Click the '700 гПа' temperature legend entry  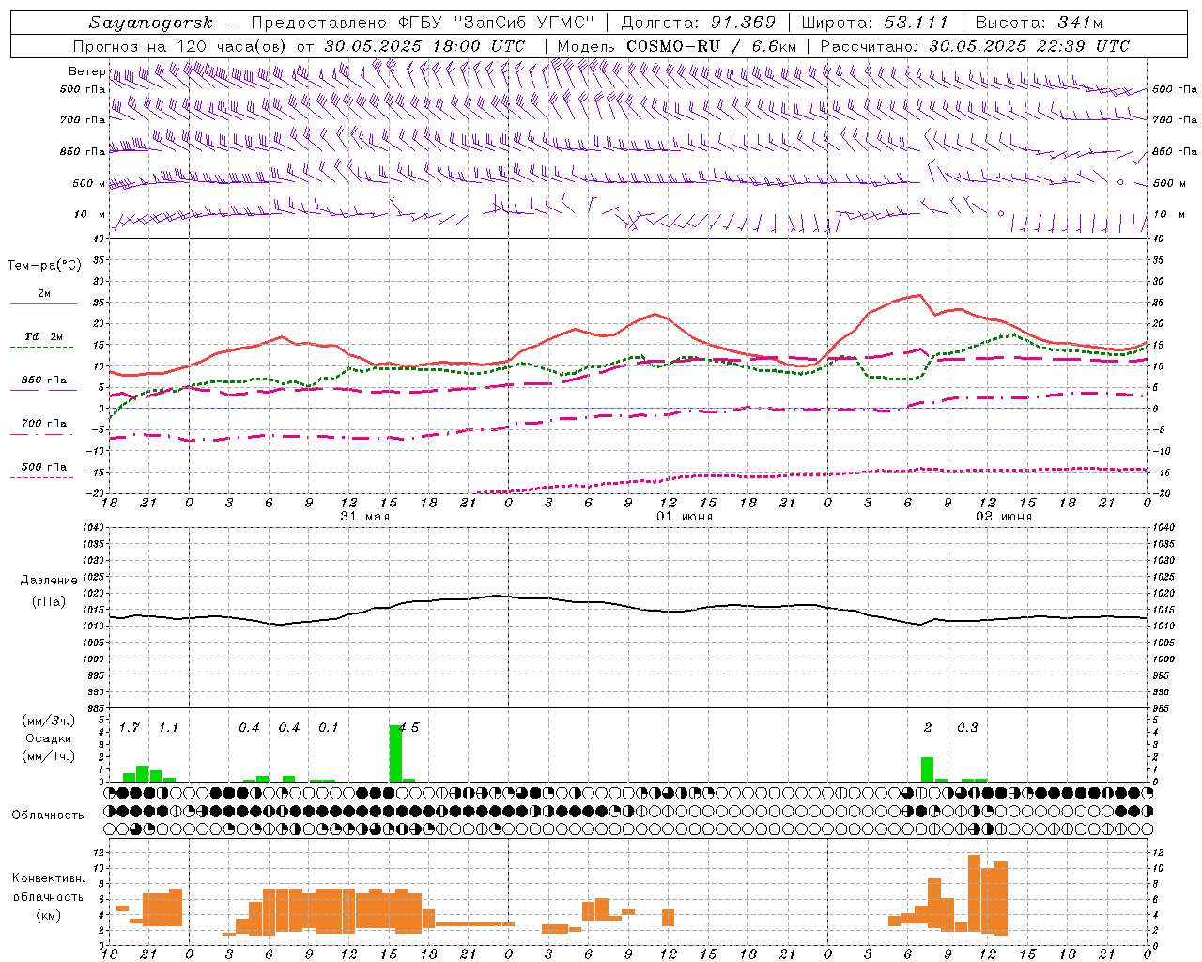click(x=44, y=423)
